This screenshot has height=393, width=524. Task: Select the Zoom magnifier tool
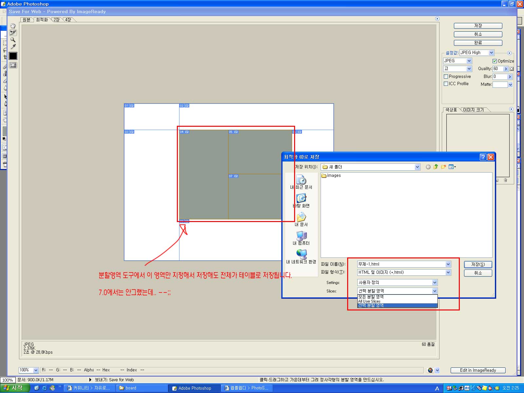click(x=13, y=40)
